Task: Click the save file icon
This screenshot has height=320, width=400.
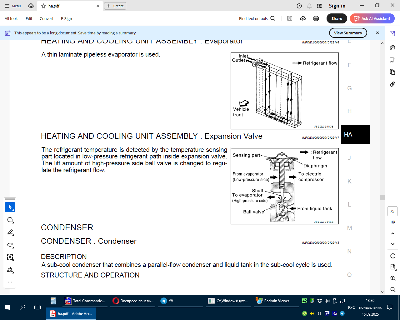Action: click(x=290, y=18)
